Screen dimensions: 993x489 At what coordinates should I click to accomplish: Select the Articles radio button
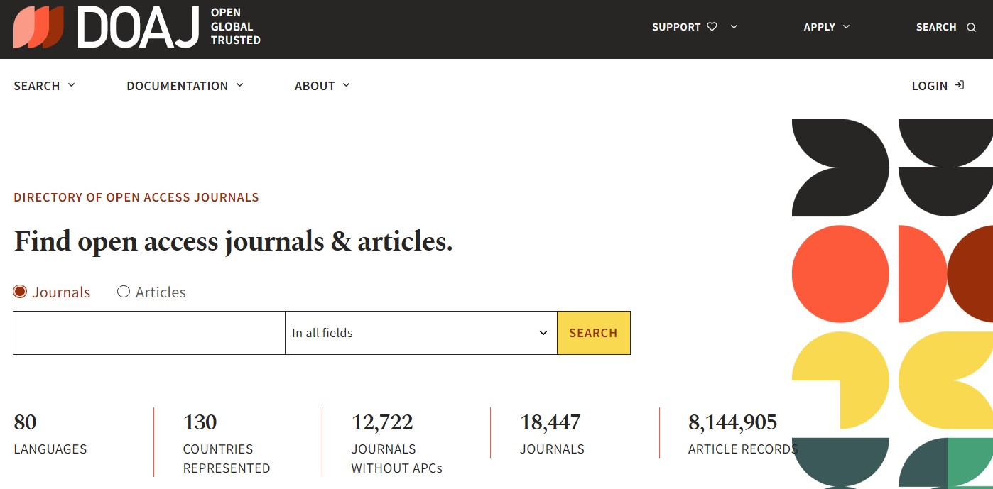coord(124,292)
